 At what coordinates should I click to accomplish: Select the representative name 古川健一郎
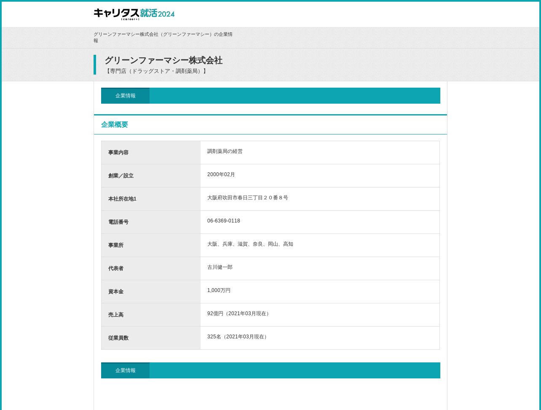point(220,267)
